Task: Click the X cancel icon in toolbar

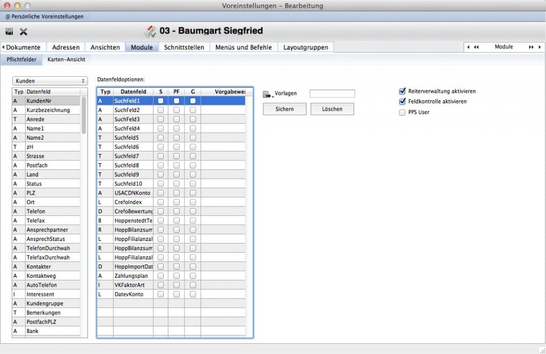Action: point(23,31)
